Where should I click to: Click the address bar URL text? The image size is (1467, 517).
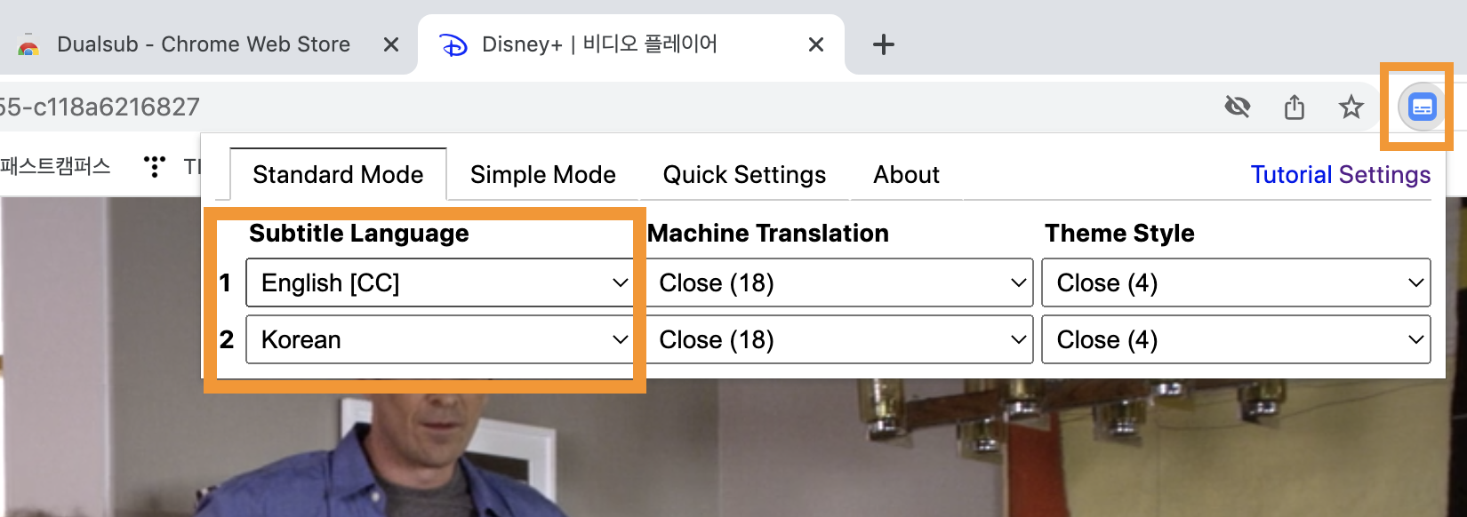100,107
